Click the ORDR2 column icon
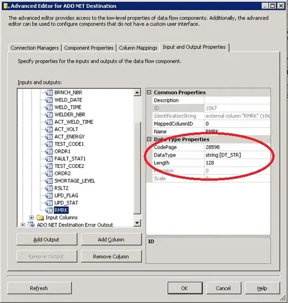This screenshot has height=303, width=288. pyautogui.click(x=49, y=174)
